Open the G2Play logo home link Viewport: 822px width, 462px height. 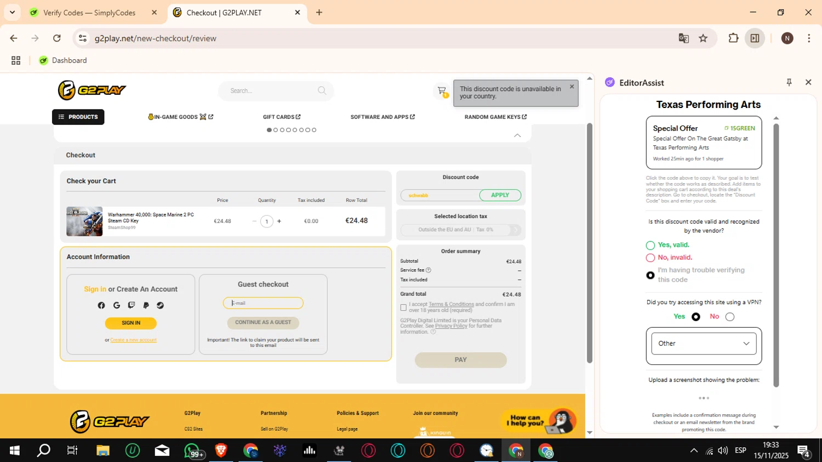[x=92, y=90]
